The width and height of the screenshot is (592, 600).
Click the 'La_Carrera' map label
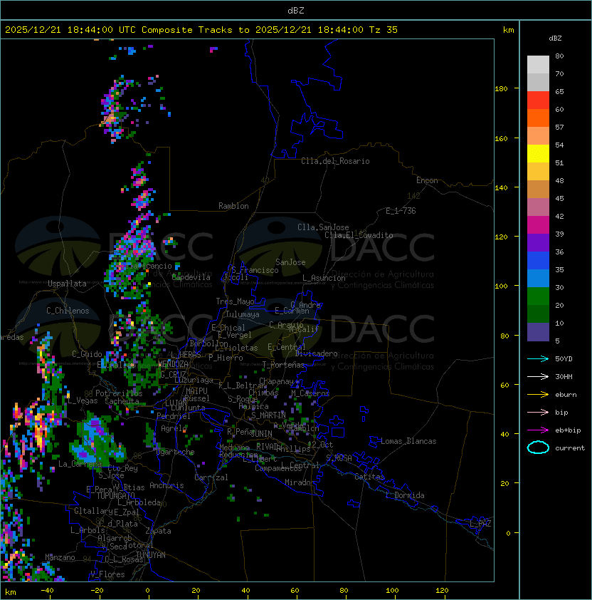(x=80, y=464)
